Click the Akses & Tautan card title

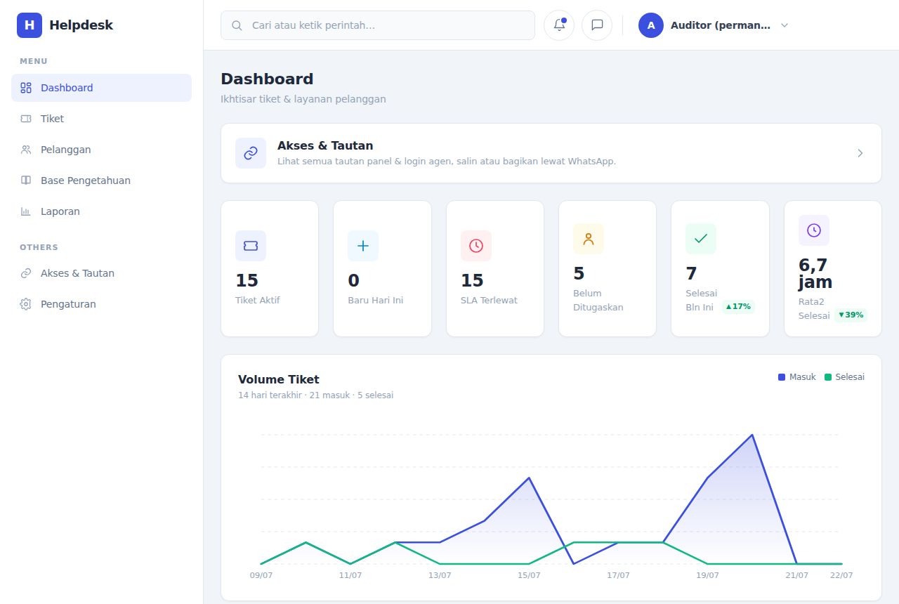click(325, 145)
